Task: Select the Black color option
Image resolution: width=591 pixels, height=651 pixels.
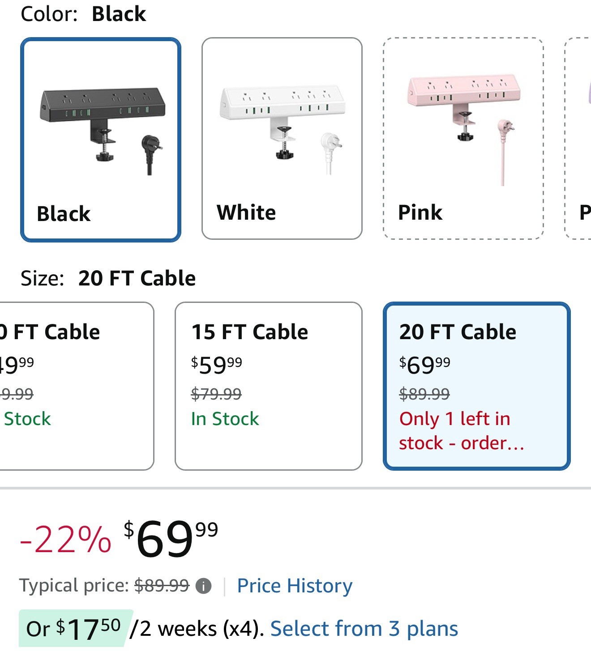Action: pos(101,140)
